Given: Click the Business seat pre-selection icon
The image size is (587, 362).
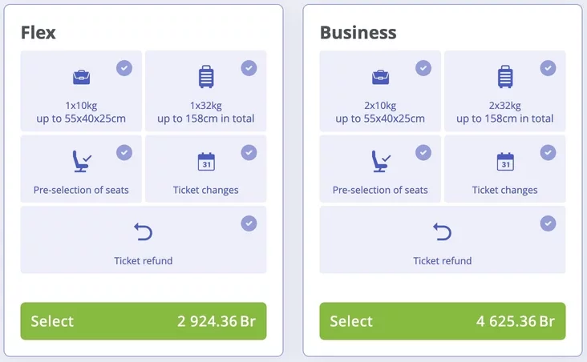Looking at the screenshot, I should coord(380,161).
